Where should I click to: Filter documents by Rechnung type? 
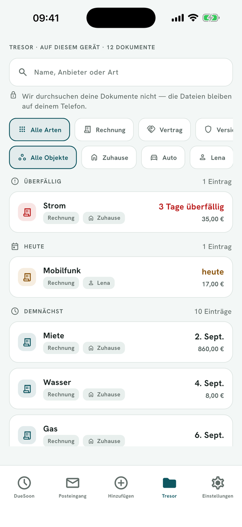pos(104,129)
